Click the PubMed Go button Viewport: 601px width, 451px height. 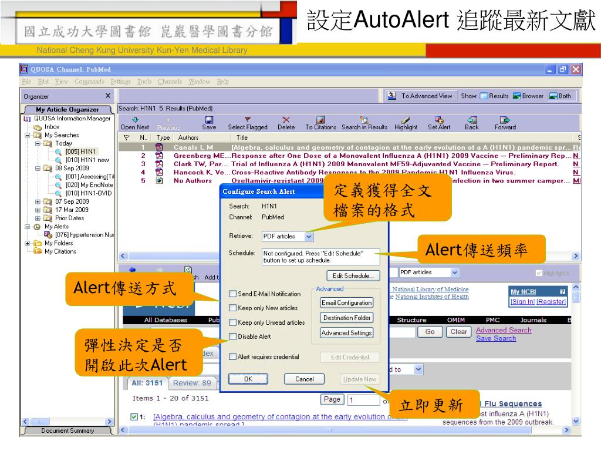430,332
